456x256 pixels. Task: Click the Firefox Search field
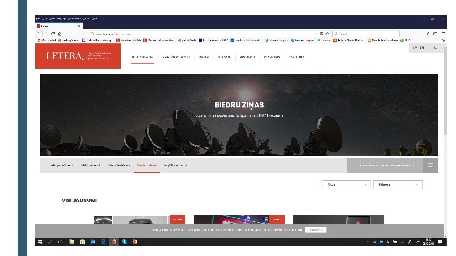[x=366, y=34]
